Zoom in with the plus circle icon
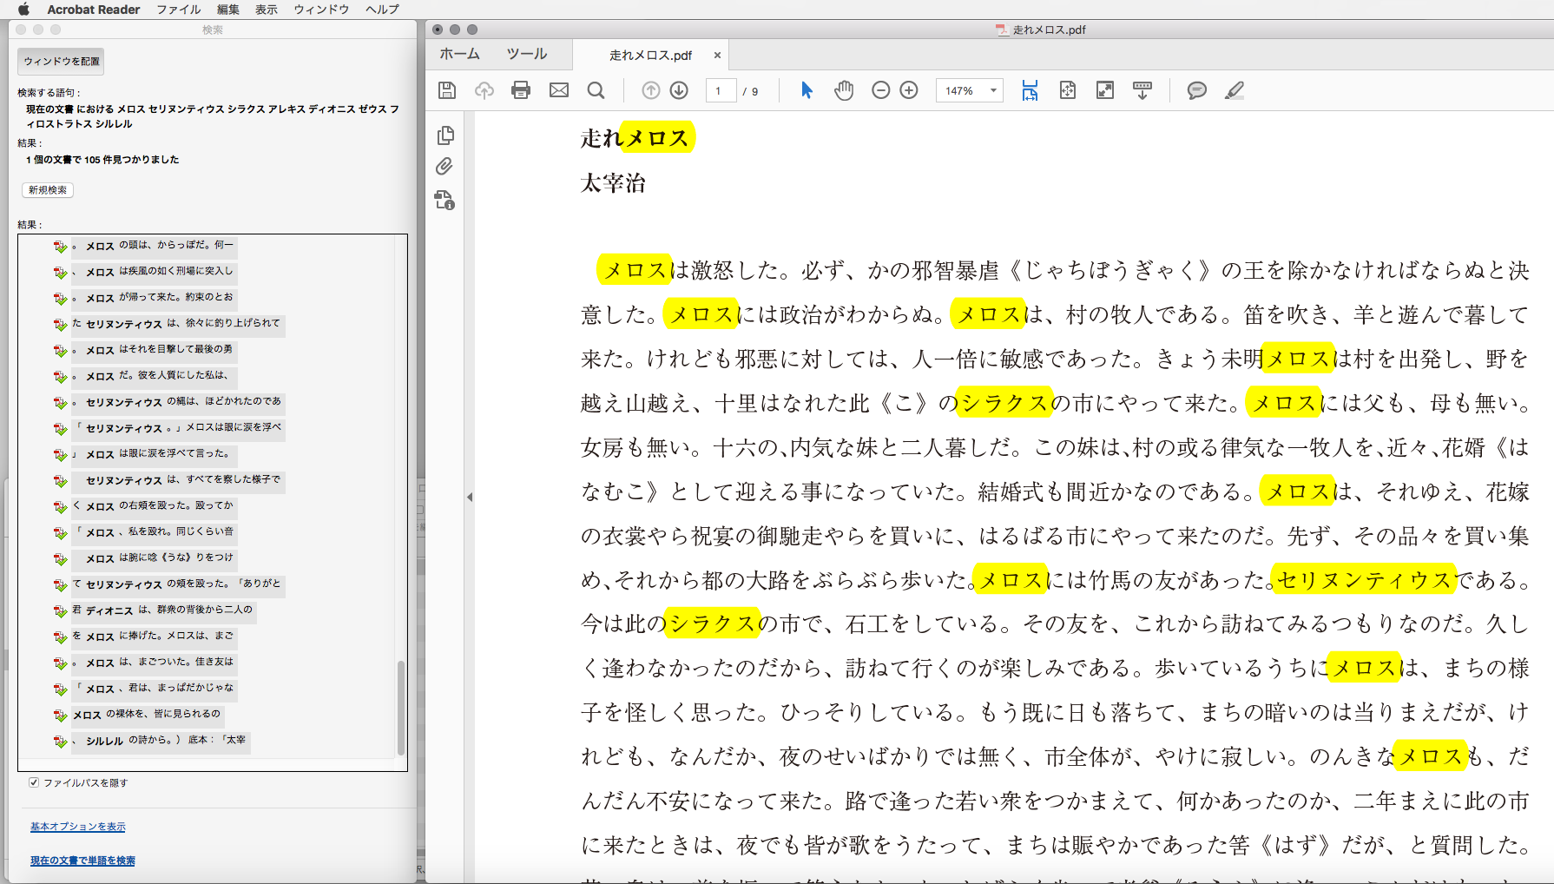Screen dimensions: 1554x884 point(909,90)
